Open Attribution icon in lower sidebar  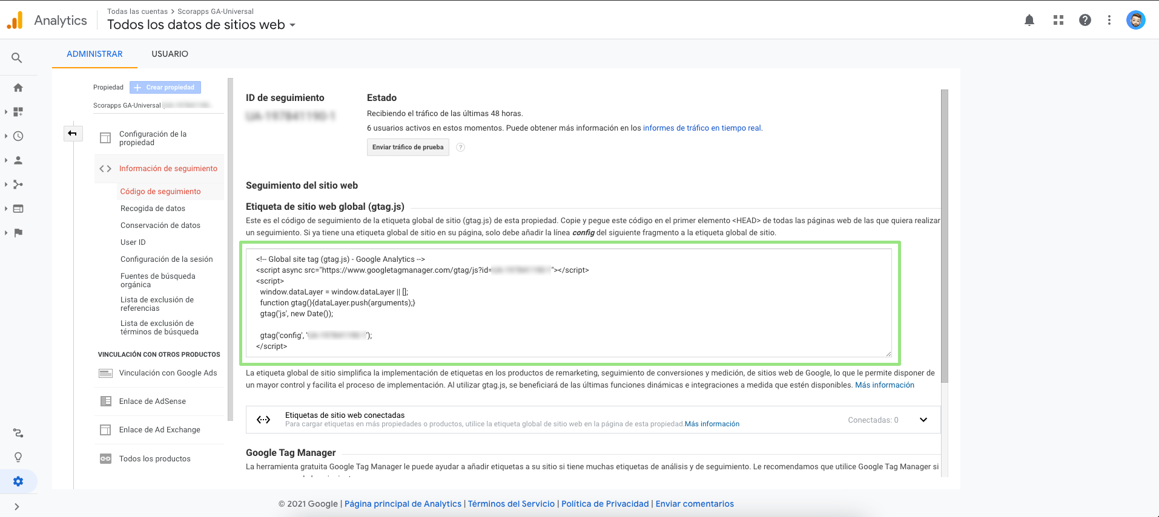pyautogui.click(x=18, y=433)
